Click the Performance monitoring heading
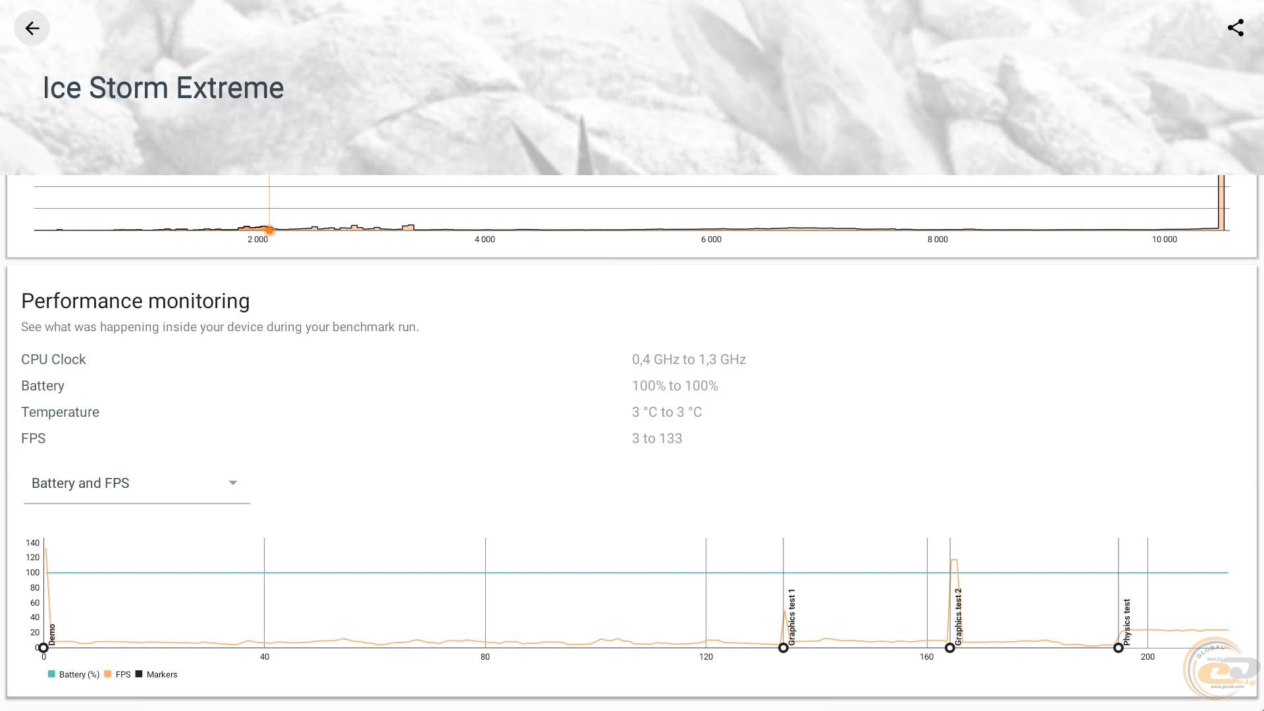1264x711 pixels. 135,301
